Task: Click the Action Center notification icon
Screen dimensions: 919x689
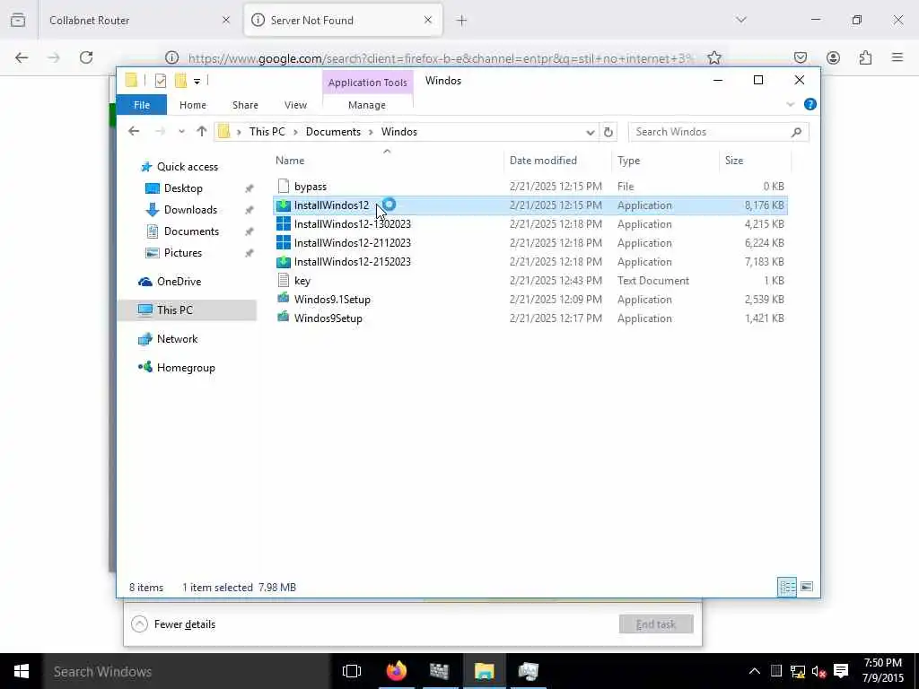Action: (x=841, y=671)
